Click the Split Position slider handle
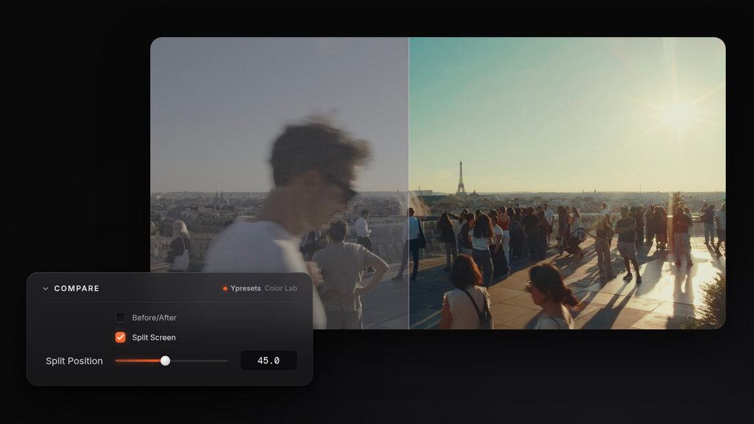 [x=165, y=360]
